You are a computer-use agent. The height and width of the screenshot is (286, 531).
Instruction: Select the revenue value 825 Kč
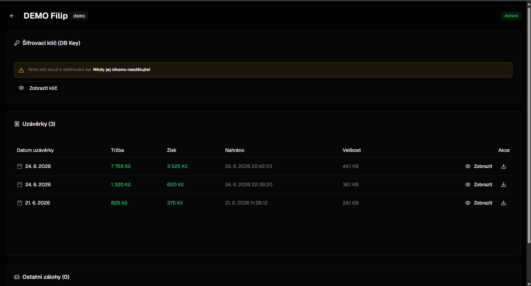click(x=119, y=203)
